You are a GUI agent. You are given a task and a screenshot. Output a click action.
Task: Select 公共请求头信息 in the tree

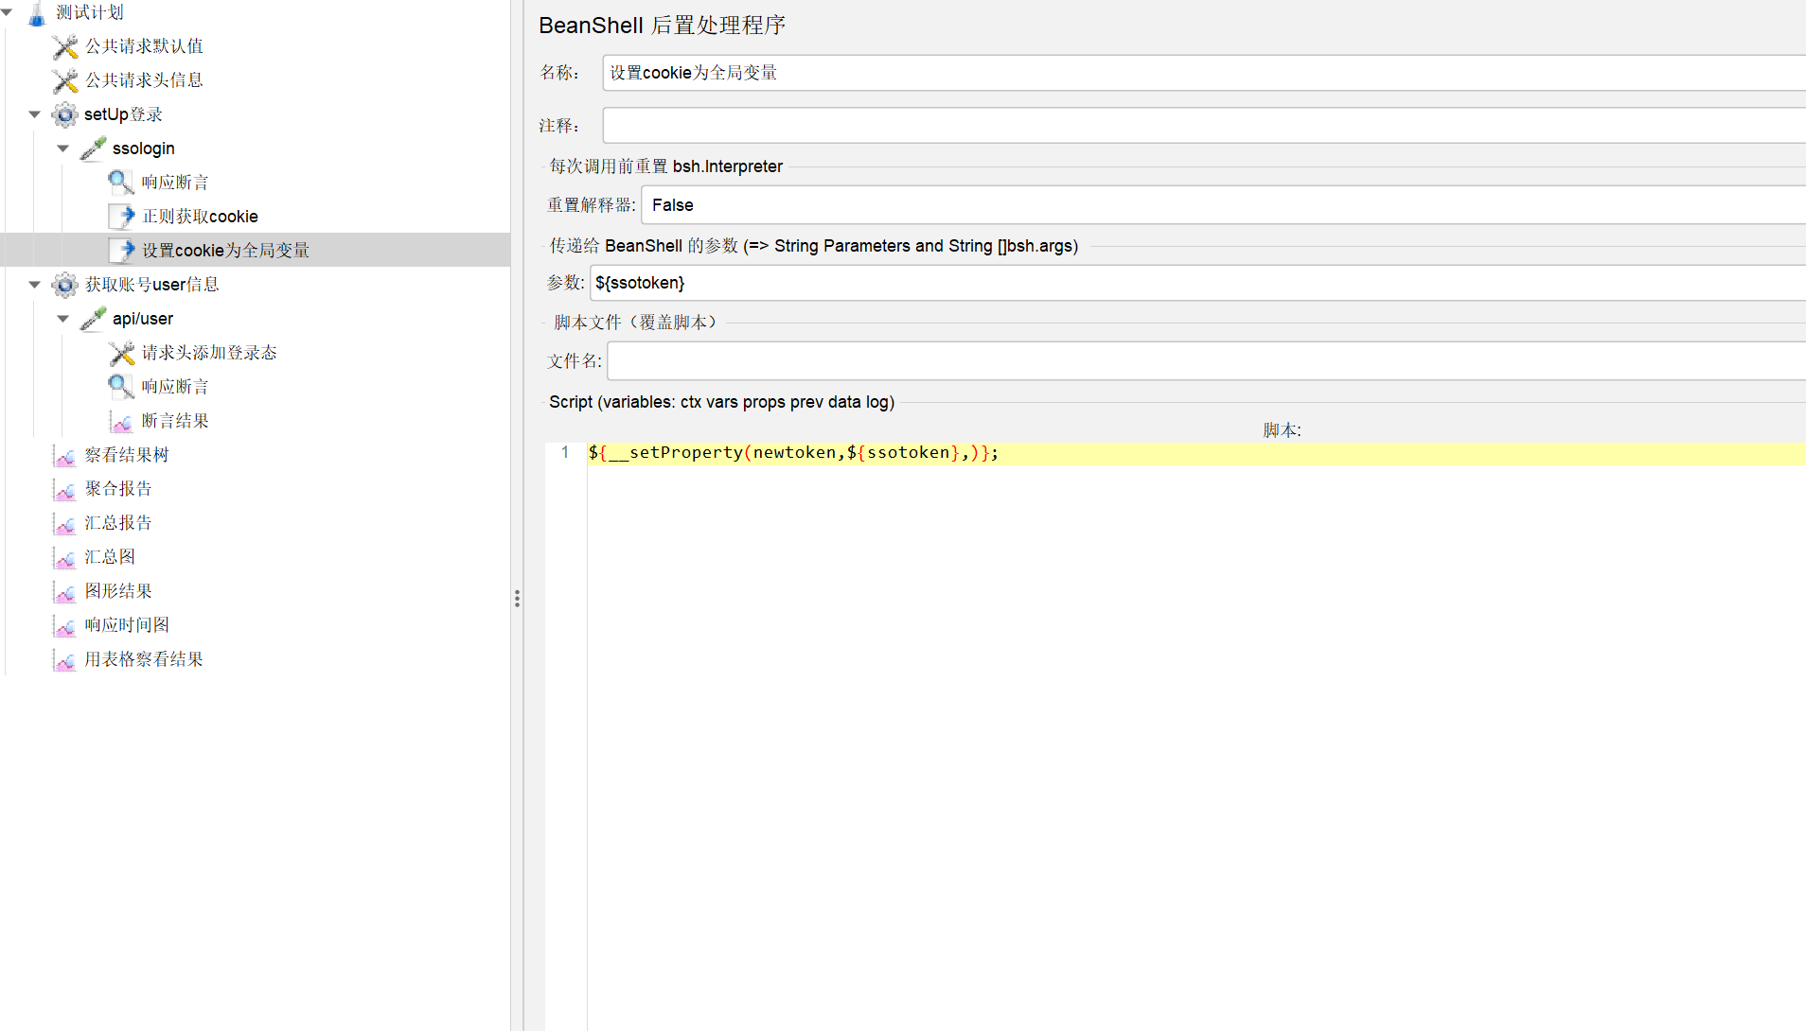tap(144, 80)
